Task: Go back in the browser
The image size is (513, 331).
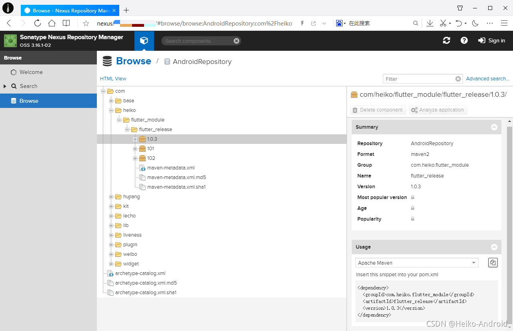Action: point(9,23)
